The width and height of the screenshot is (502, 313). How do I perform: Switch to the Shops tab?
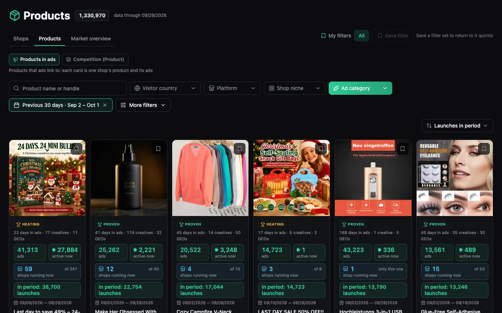[21, 38]
